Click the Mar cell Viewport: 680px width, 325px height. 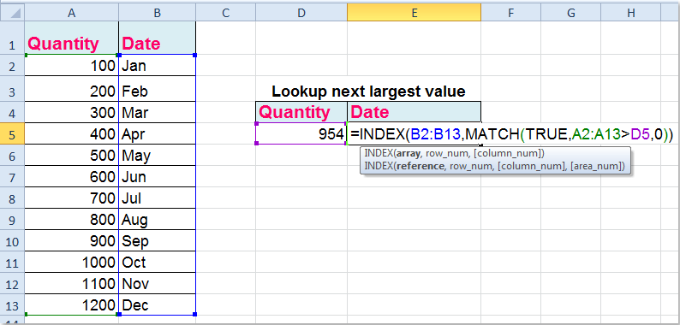pos(157,112)
